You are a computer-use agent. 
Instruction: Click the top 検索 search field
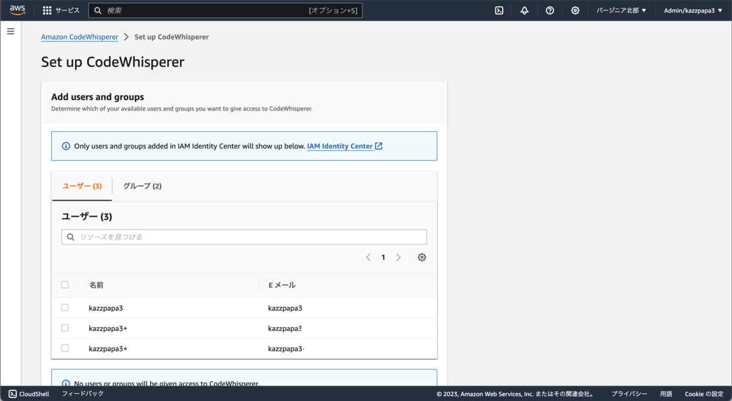[x=225, y=10]
